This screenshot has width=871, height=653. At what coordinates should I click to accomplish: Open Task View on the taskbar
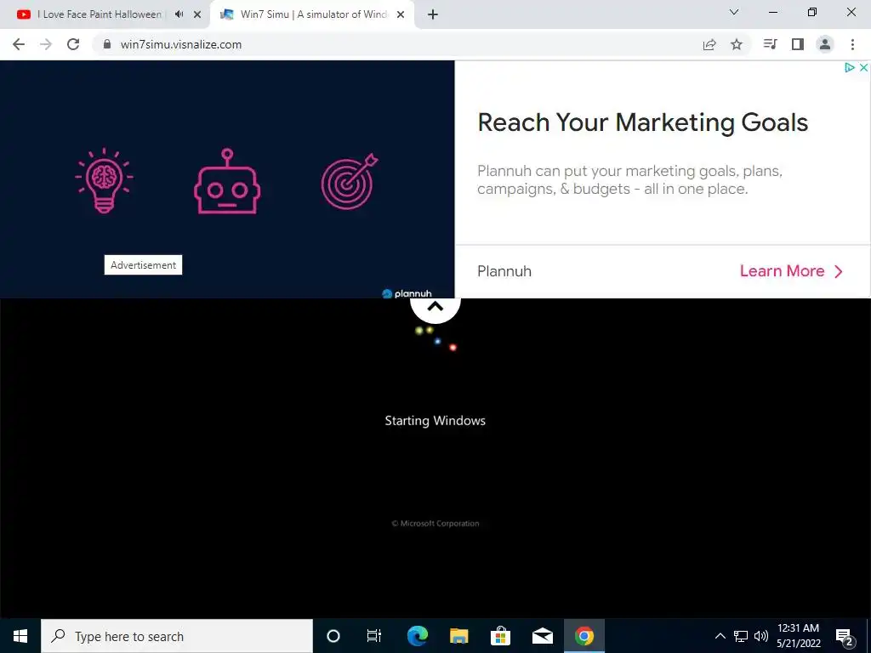coord(374,636)
